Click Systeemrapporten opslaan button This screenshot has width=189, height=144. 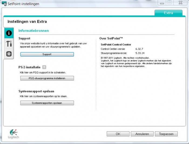click(47, 103)
